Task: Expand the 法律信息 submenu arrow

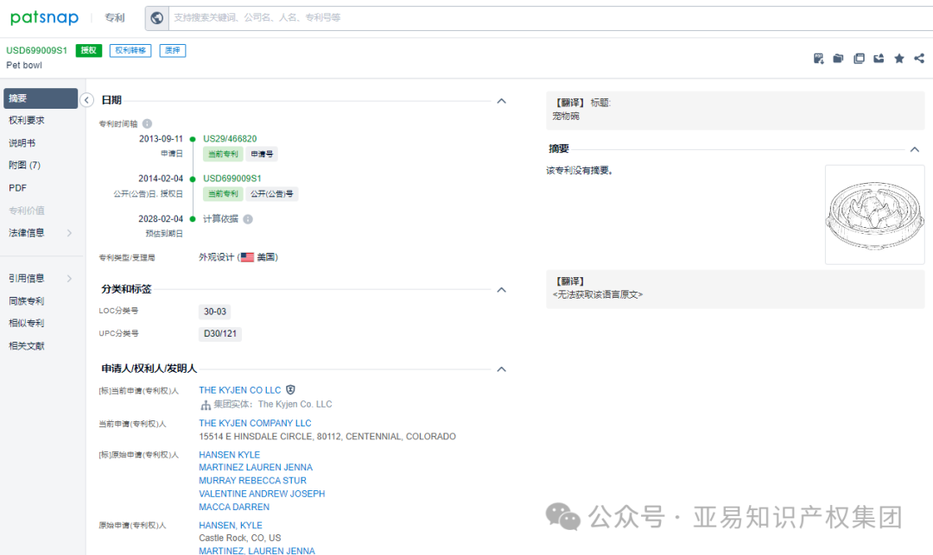Action: [x=70, y=233]
